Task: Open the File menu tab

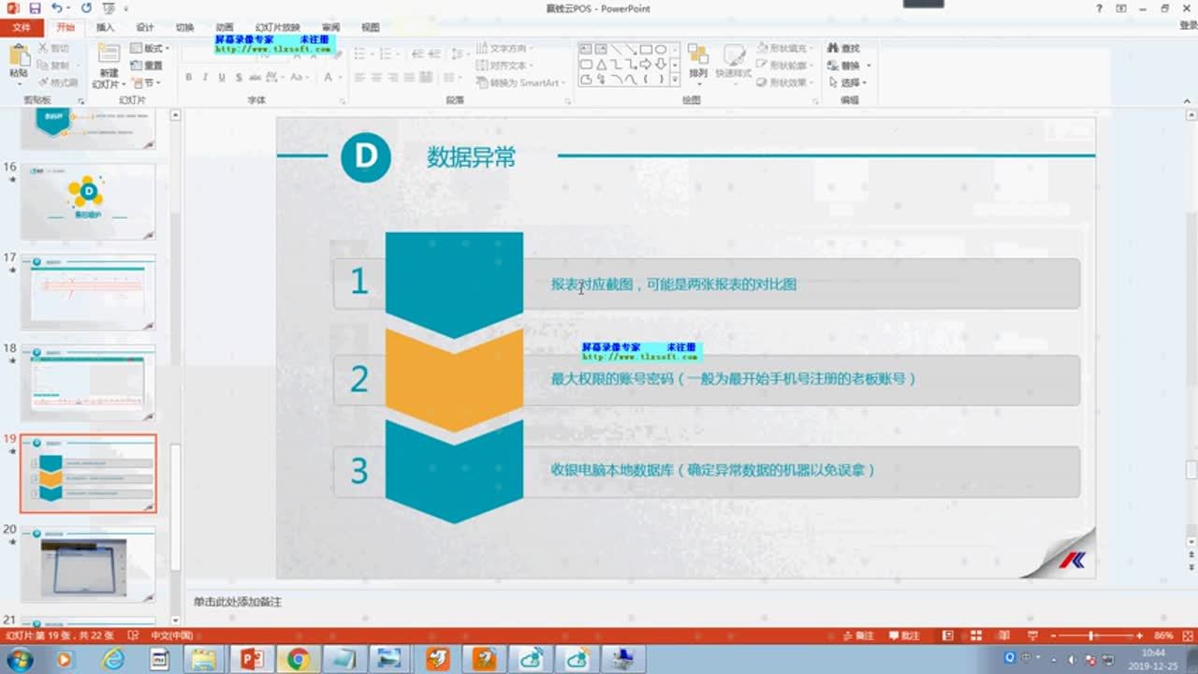Action: pyautogui.click(x=22, y=27)
